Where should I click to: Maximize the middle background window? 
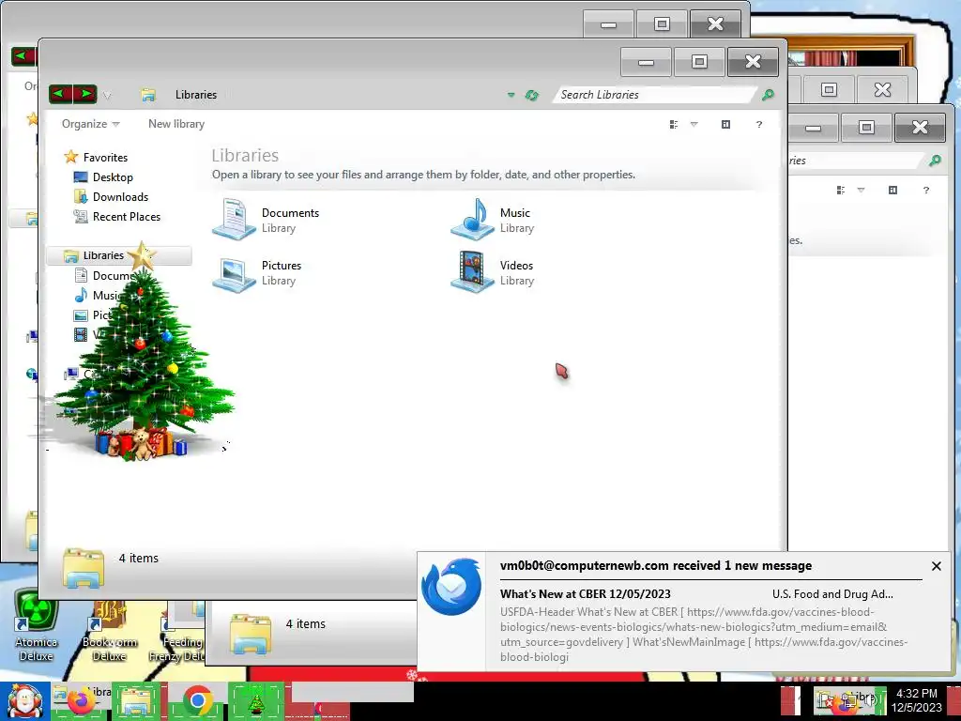pos(829,89)
